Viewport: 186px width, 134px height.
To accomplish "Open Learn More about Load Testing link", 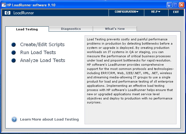I will (x=49, y=119).
